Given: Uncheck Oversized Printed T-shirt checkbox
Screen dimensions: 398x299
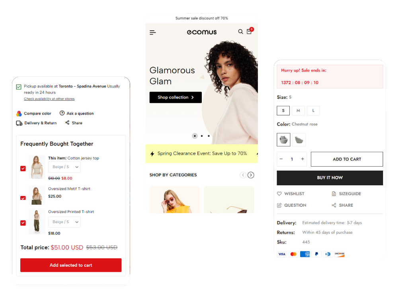Looking at the screenshot, I should (x=23, y=223).
